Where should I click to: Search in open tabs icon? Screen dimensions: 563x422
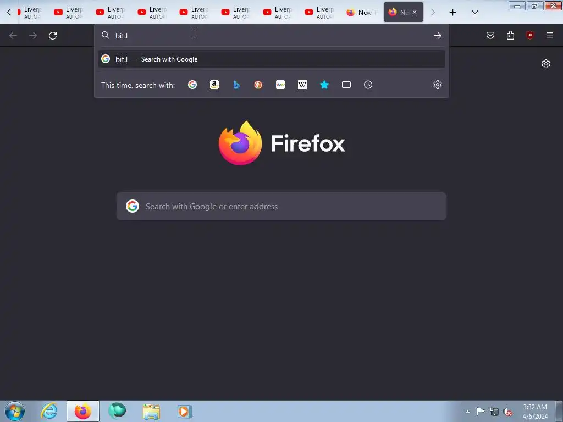(x=346, y=85)
